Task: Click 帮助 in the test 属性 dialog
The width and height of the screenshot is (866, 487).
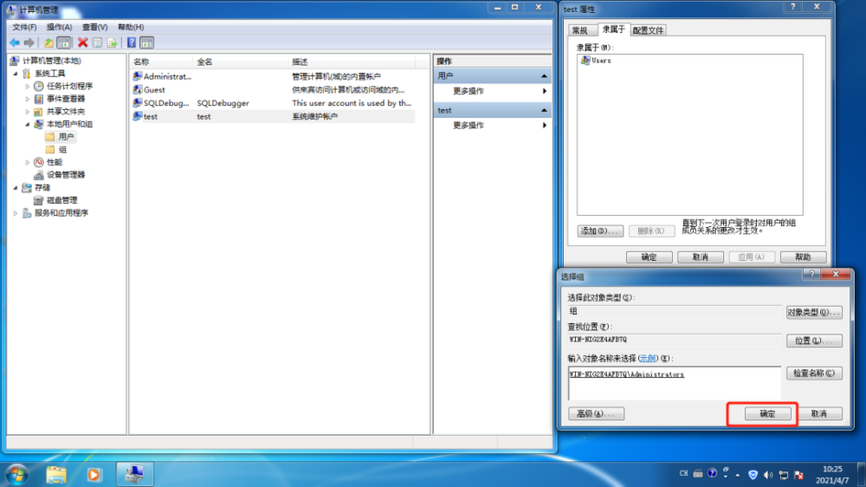Action: (x=803, y=257)
